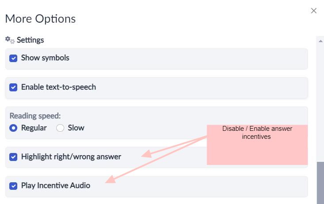
Task: Click the Highlight right/wrong answer label
Action: (x=71, y=157)
